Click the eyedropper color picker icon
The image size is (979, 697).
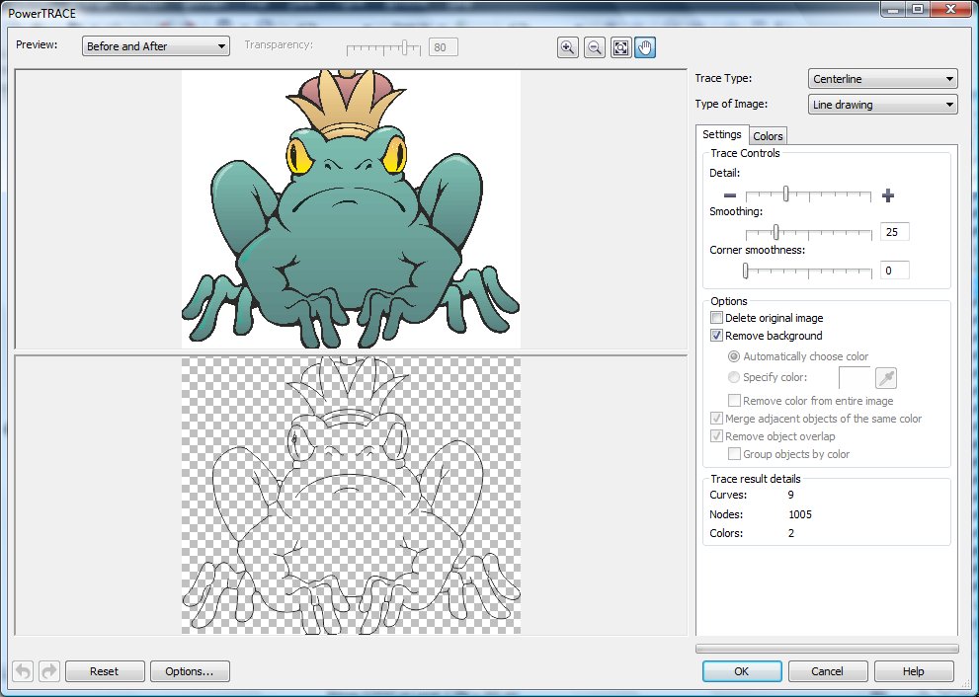(x=885, y=377)
